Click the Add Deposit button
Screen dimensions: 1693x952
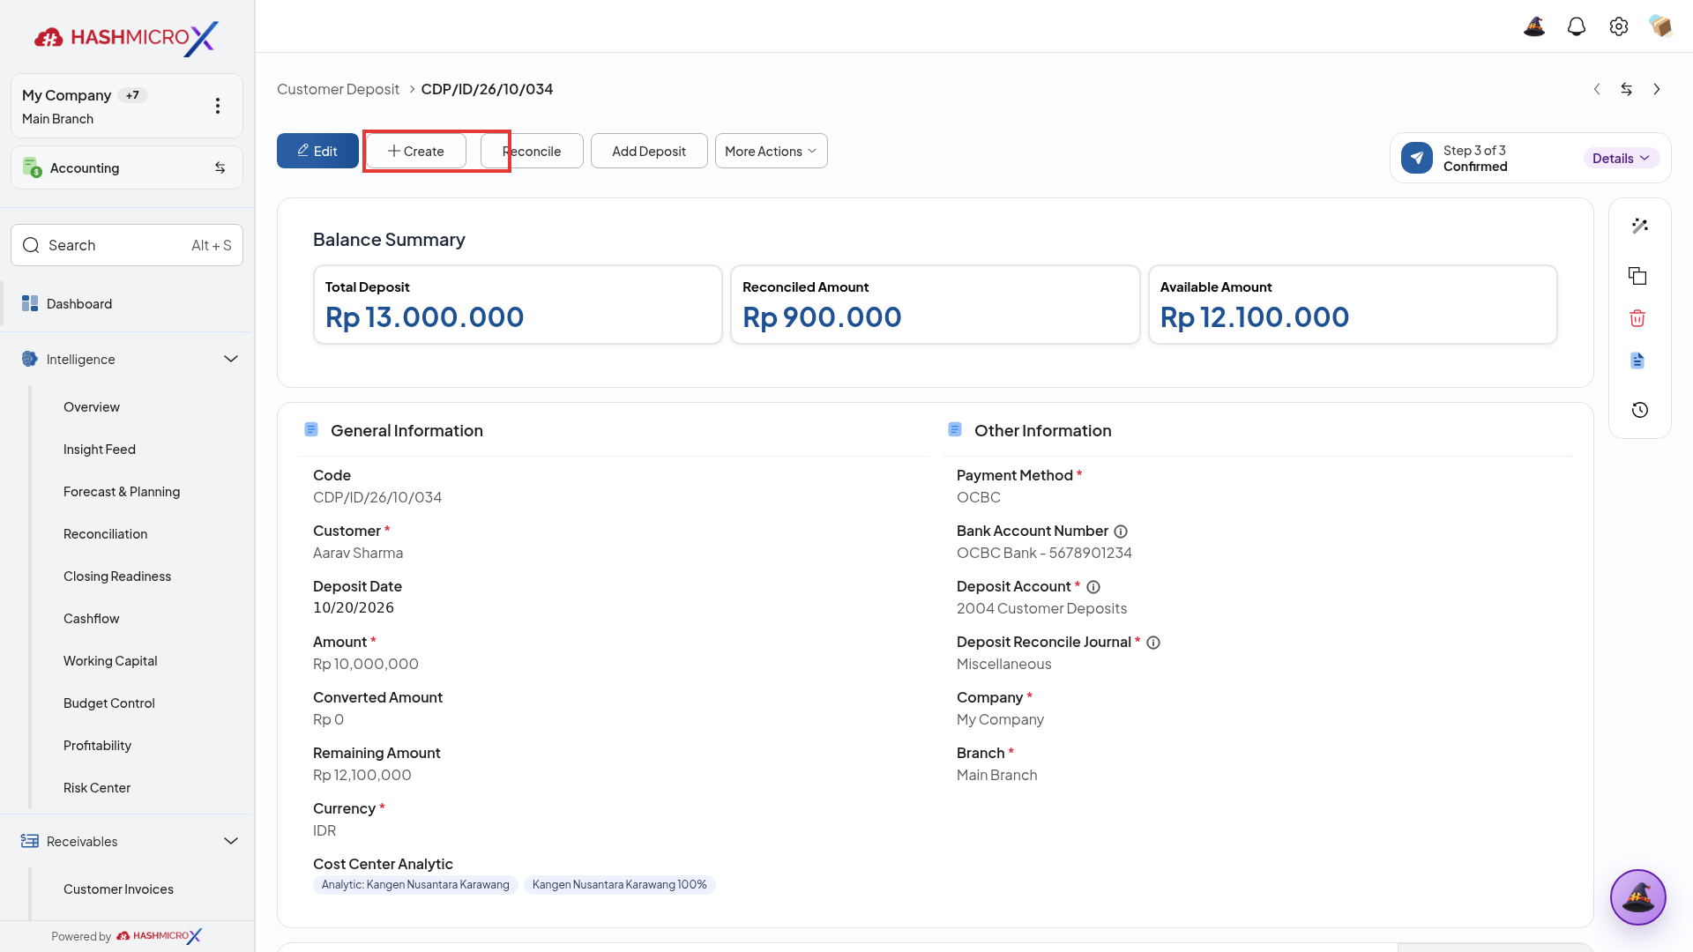[649, 151]
